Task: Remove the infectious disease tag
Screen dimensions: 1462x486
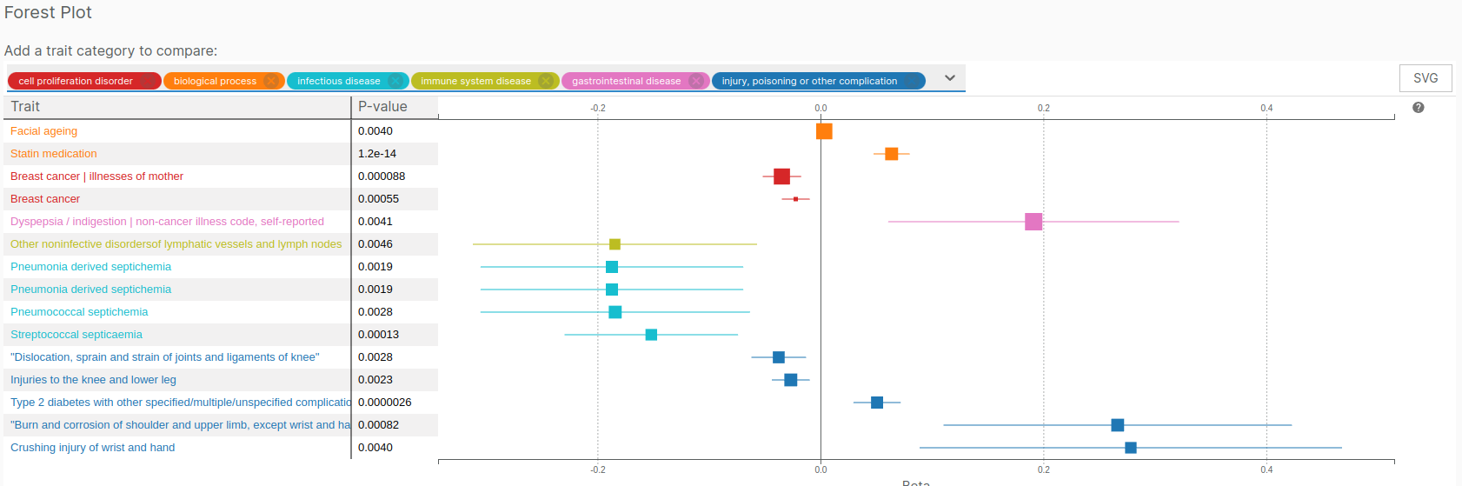Action: click(395, 81)
